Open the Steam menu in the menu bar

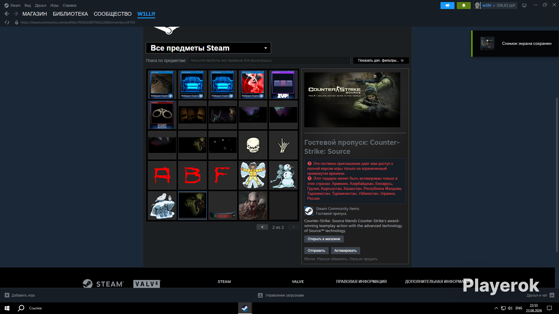[12, 5]
